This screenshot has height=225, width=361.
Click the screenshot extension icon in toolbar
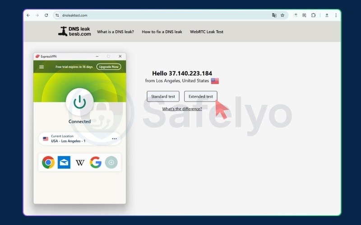[304, 15]
